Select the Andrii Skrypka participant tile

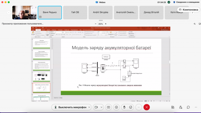100,13
